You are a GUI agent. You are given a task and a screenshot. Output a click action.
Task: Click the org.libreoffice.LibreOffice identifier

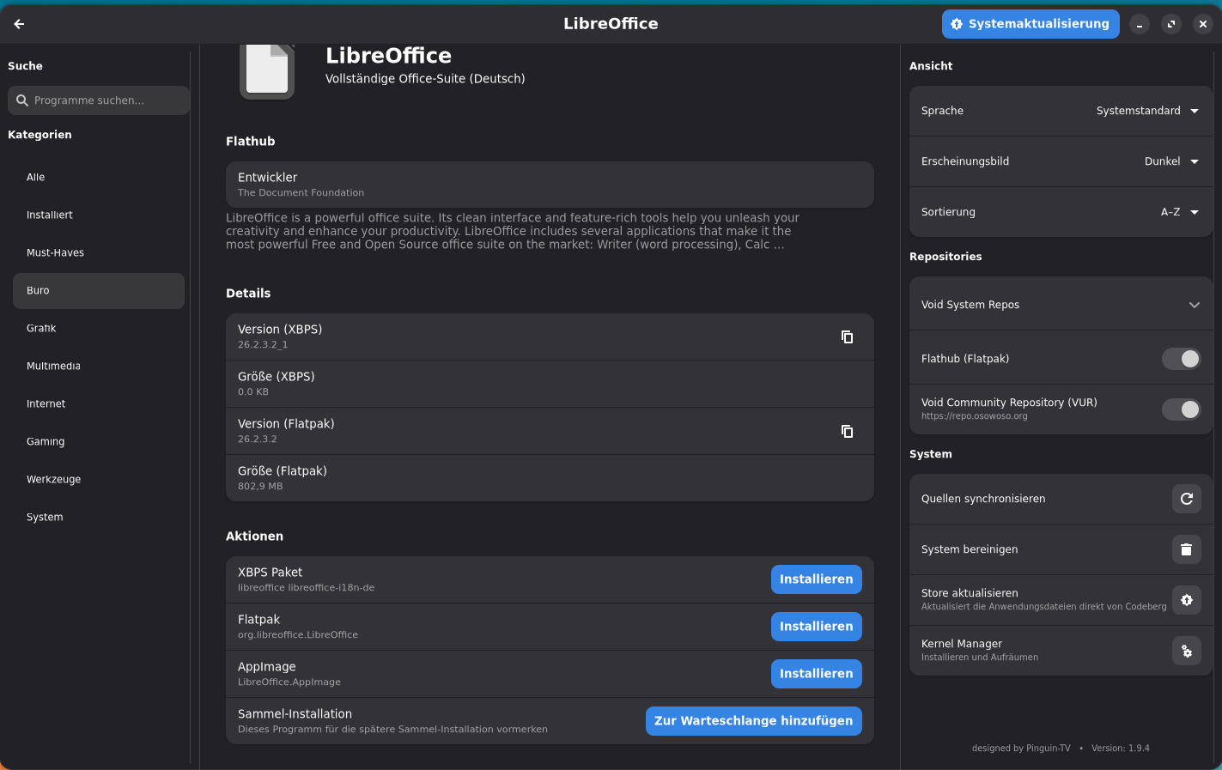[x=298, y=635]
